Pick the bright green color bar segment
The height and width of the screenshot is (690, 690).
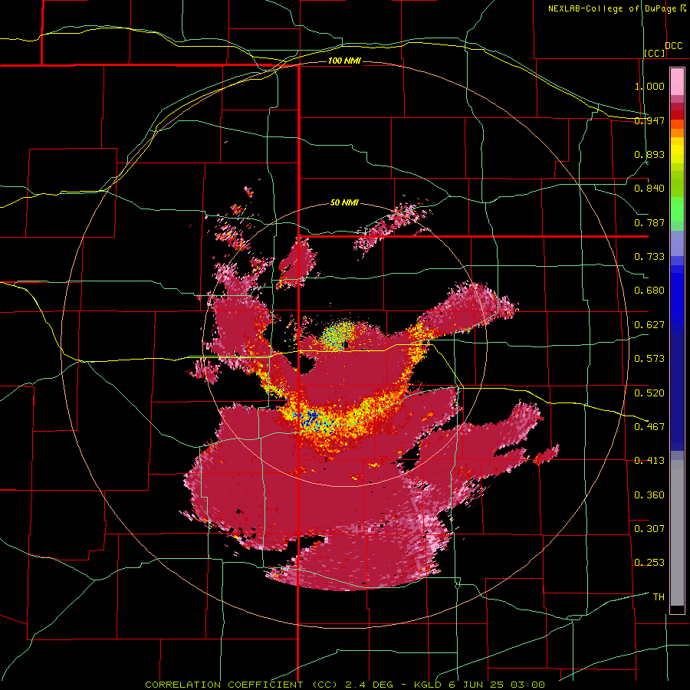677,209
